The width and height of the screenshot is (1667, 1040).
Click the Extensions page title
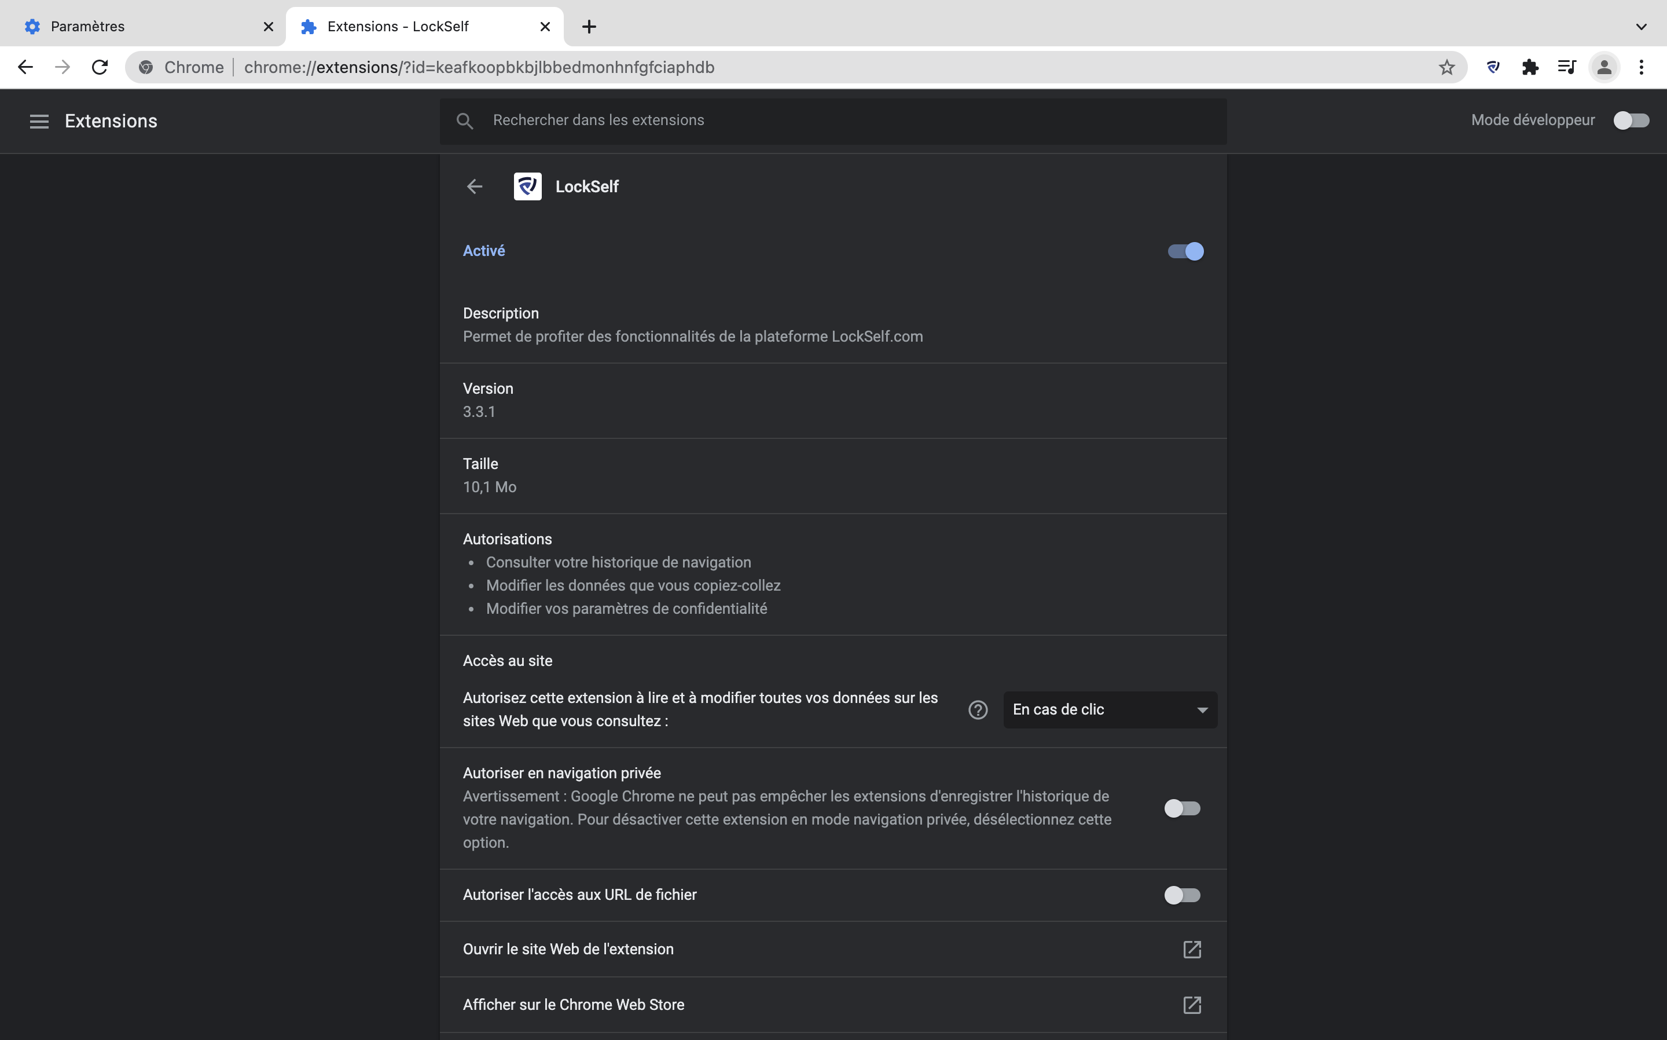111,121
